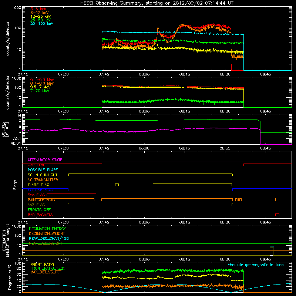Image resolution: width=296 pixels, height=296 pixels.
Task: Click the Degrees or % axis title
Action: tap(10, 277)
